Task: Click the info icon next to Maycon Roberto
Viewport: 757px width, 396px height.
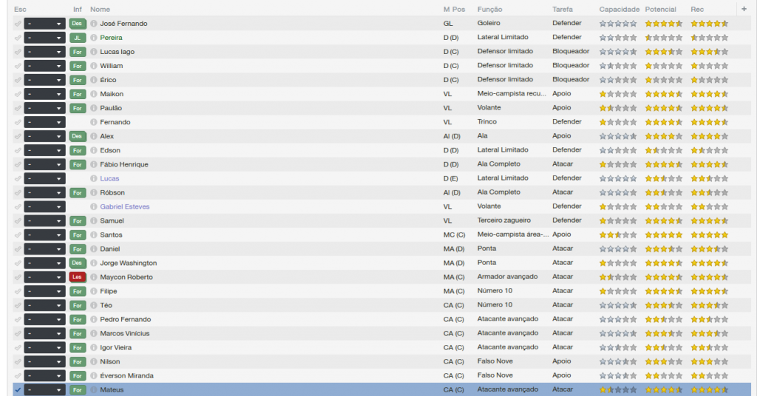Action: 94,277
